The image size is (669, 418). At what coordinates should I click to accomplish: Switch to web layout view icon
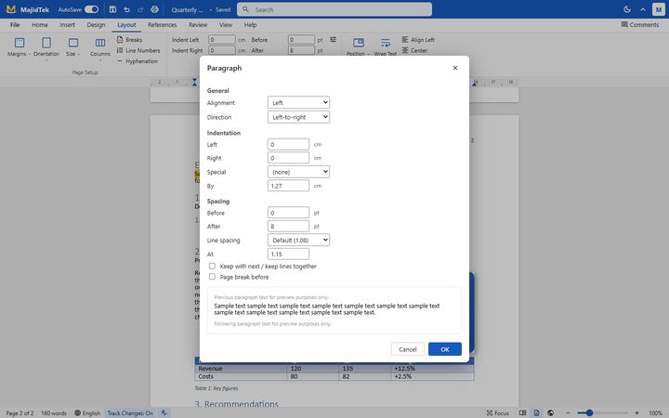(550, 412)
